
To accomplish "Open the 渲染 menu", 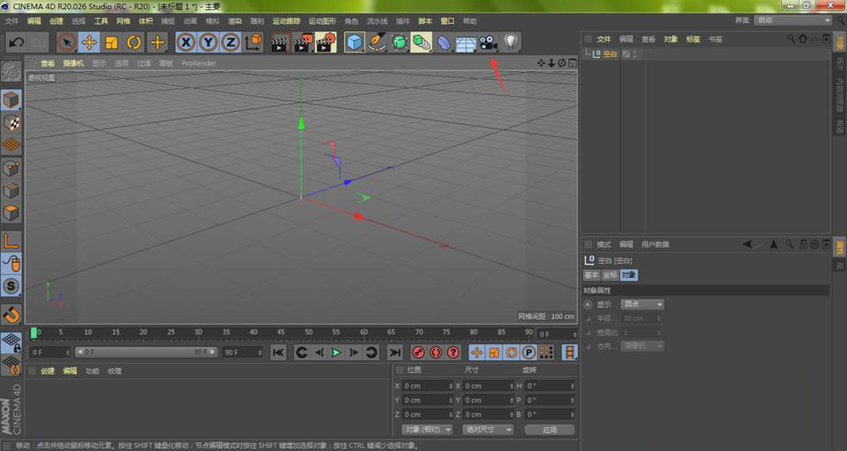I will 235,21.
